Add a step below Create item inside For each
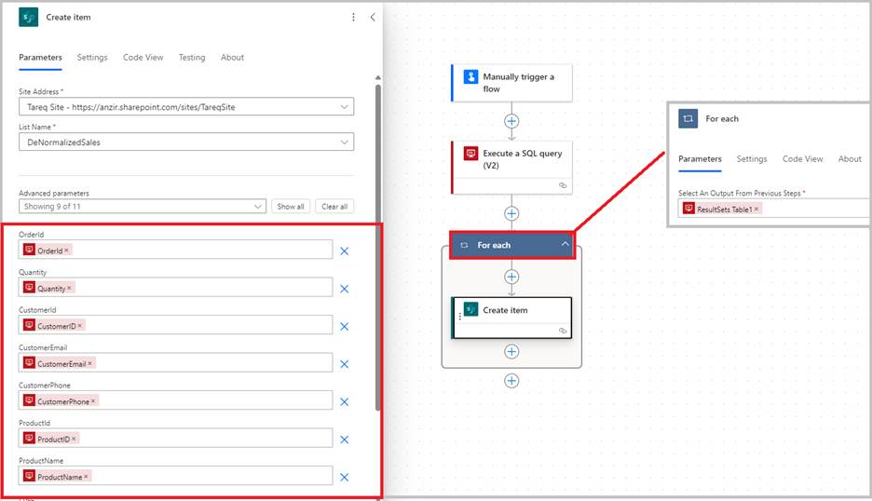 [x=511, y=351]
